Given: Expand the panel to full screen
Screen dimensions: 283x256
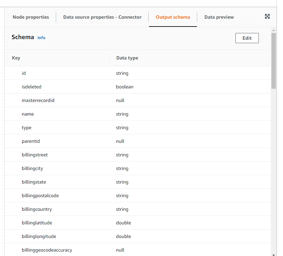Looking at the screenshot, I should tap(267, 17).
